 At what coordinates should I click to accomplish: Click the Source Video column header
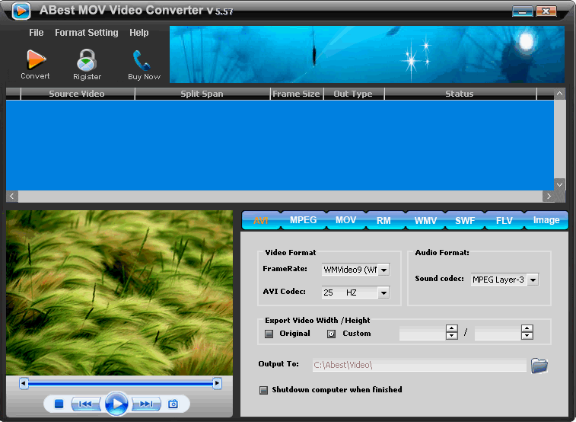77,94
